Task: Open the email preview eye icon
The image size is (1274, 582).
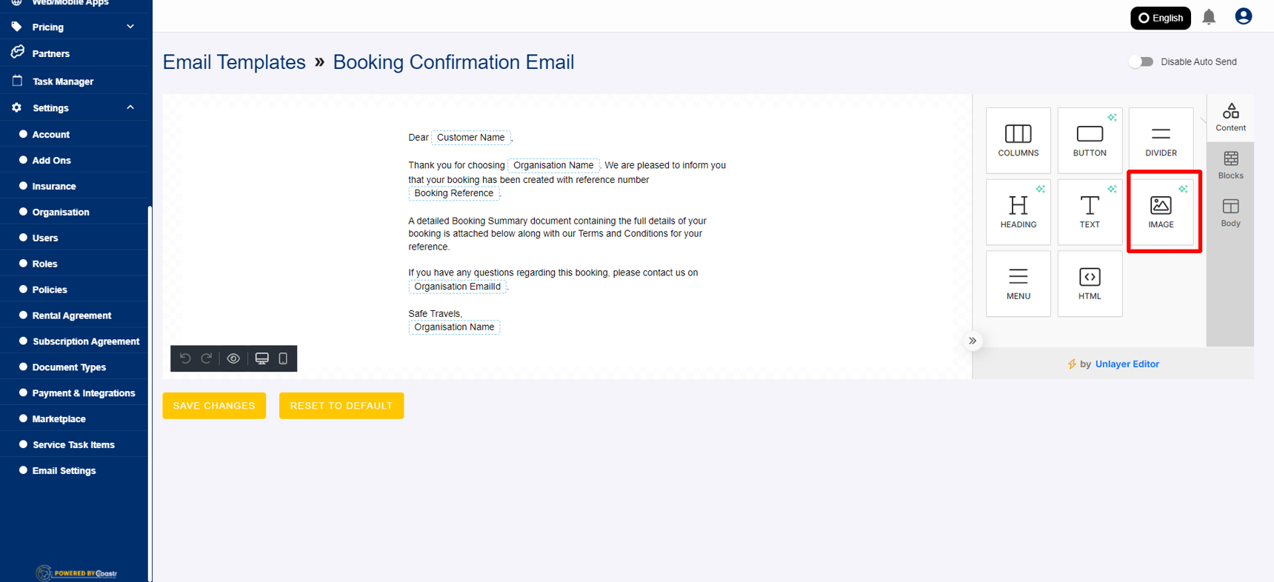Action: [x=233, y=358]
